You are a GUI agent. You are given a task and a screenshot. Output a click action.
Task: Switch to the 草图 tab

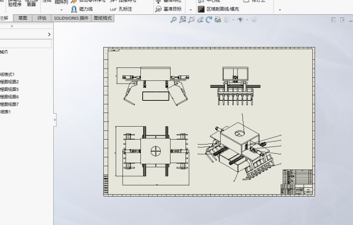(x=23, y=18)
